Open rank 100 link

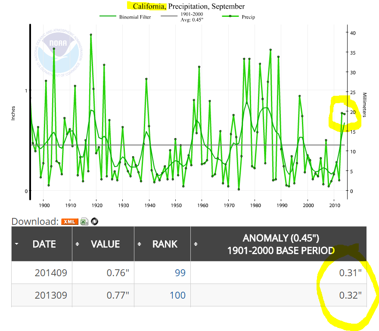[177, 295]
